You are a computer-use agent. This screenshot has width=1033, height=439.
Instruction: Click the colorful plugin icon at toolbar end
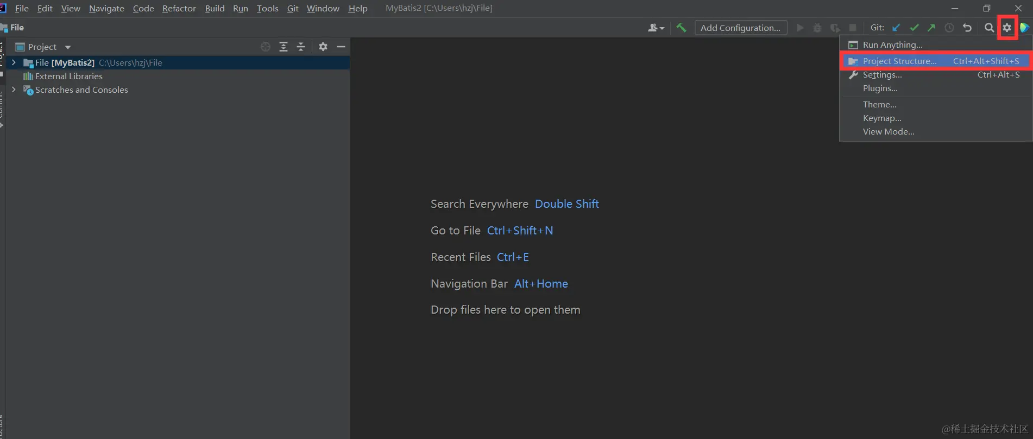pos(1025,28)
